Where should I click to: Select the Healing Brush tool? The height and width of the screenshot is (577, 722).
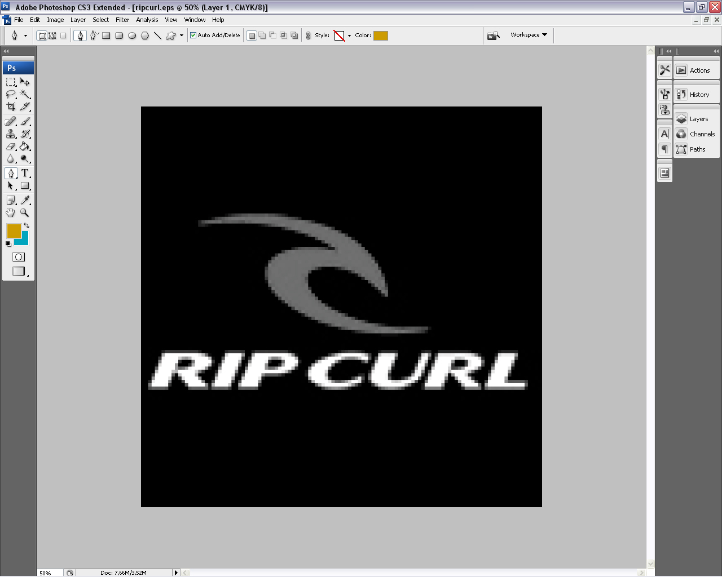click(x=11, y=122)
